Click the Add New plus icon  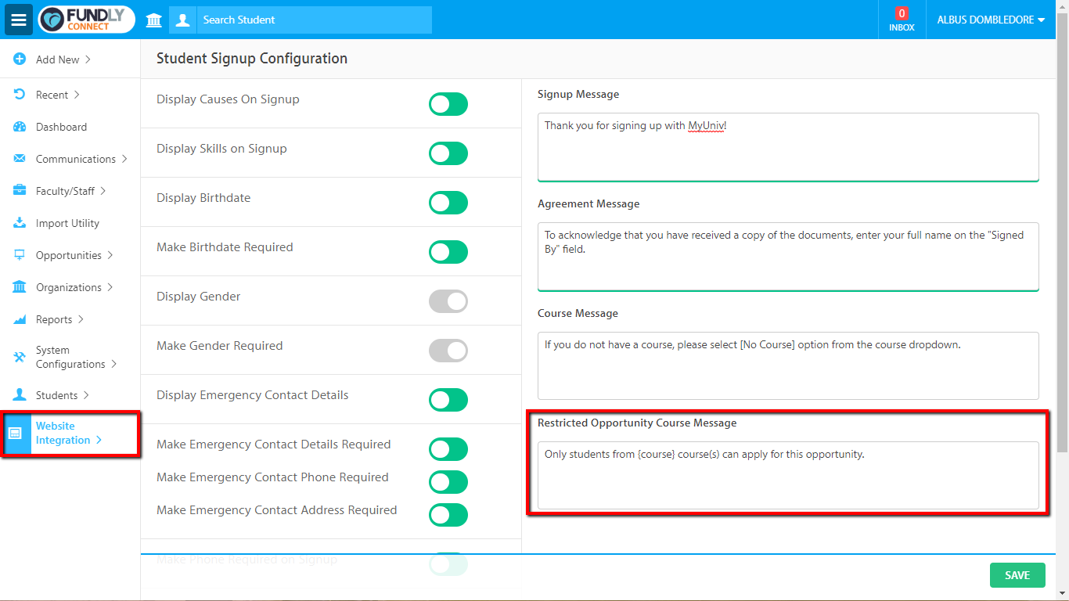pos(20,59)
